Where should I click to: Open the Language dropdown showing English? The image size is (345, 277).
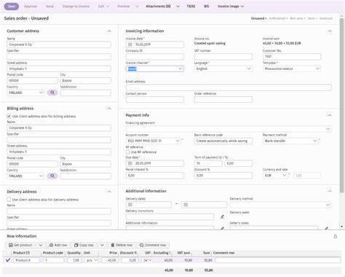click(x=223, y=69)
